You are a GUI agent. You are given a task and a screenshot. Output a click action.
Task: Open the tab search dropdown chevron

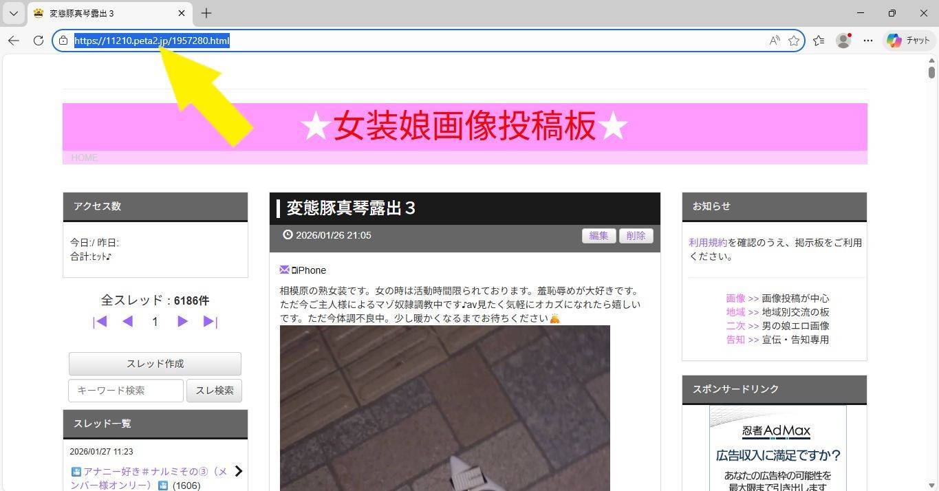[13, 13]
